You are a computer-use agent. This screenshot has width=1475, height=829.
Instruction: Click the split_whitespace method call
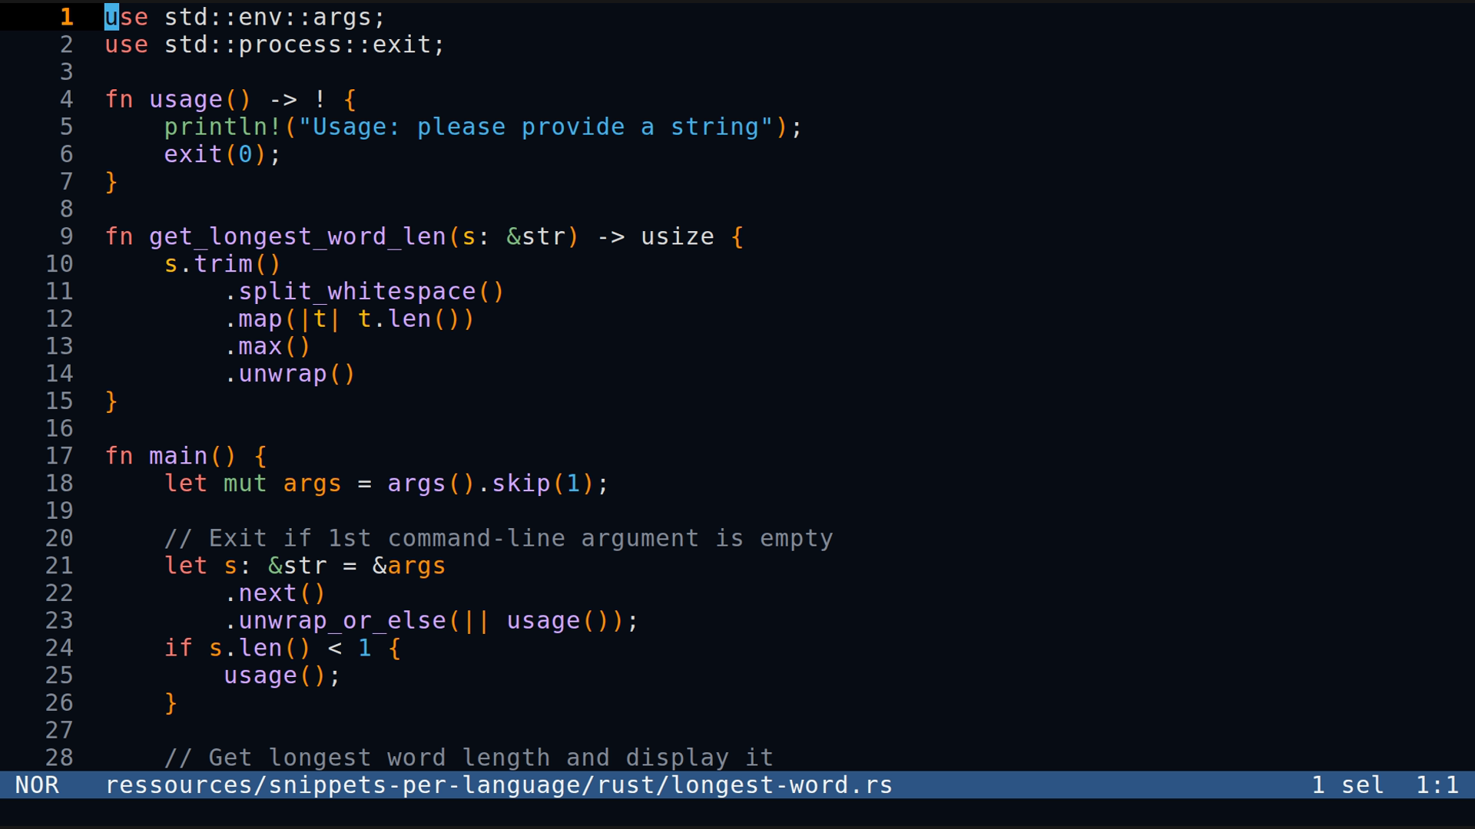tap(356, 292)
